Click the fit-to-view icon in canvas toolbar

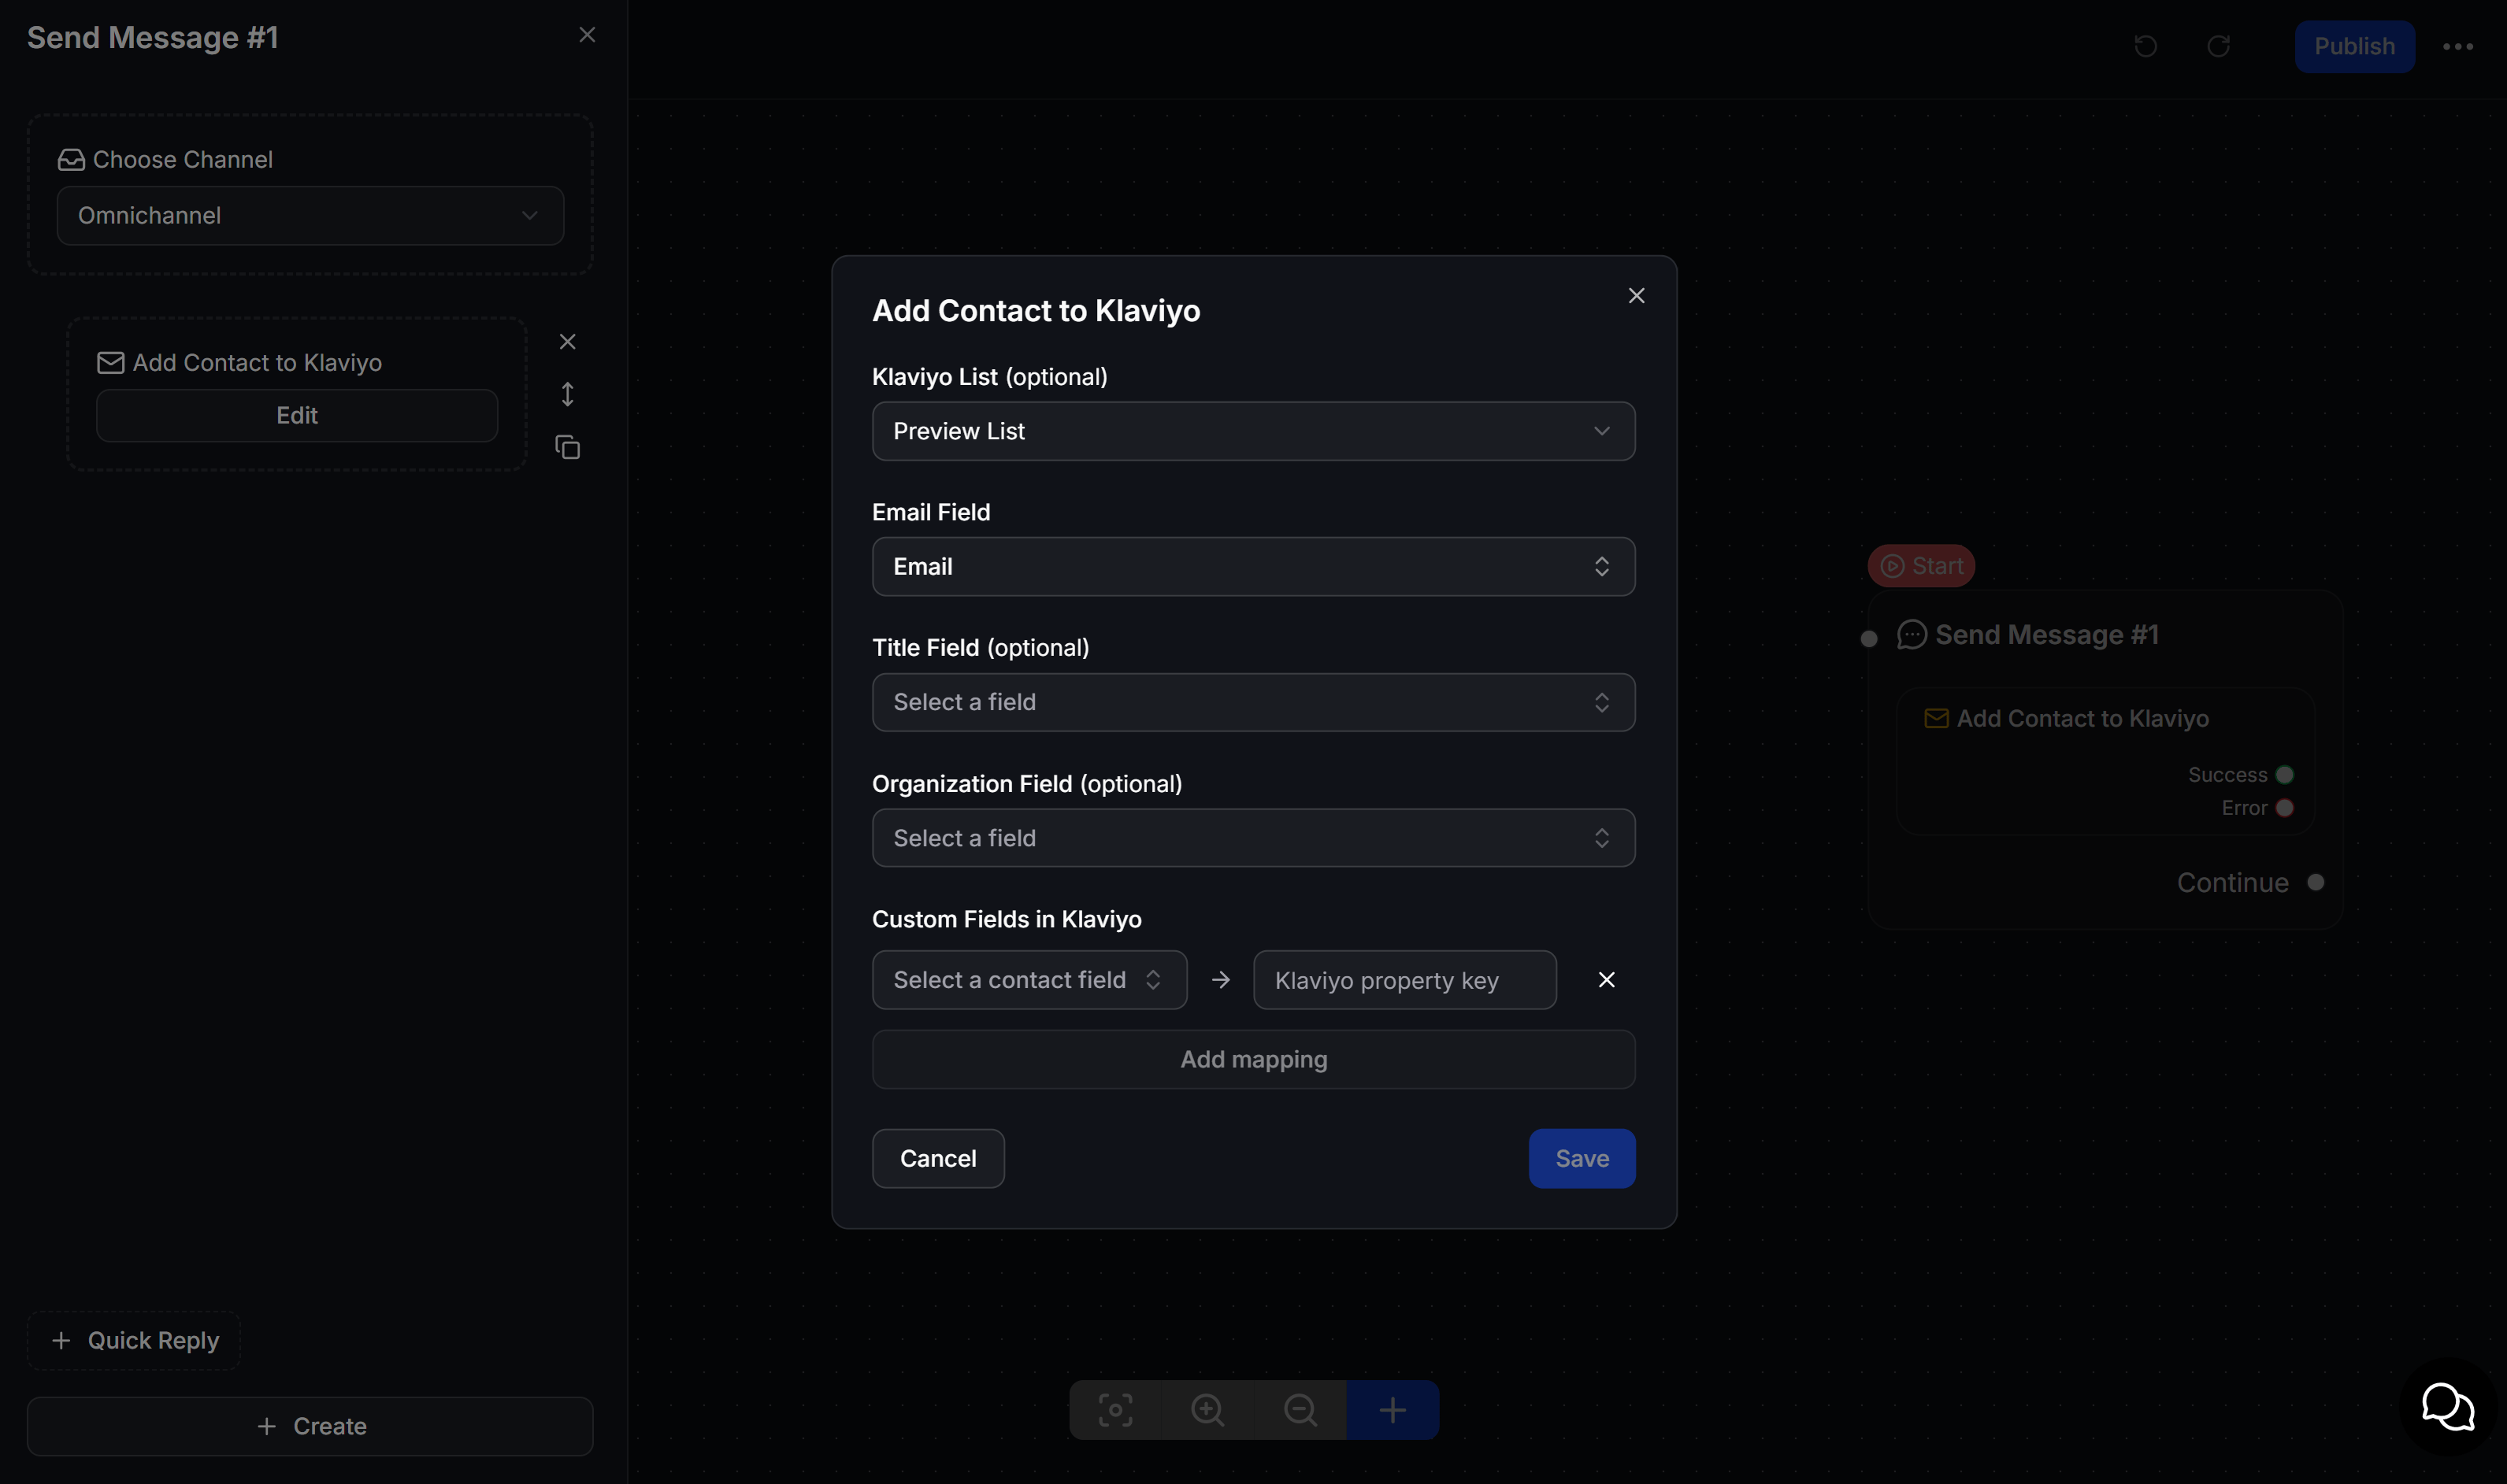pos(1115,1410)
